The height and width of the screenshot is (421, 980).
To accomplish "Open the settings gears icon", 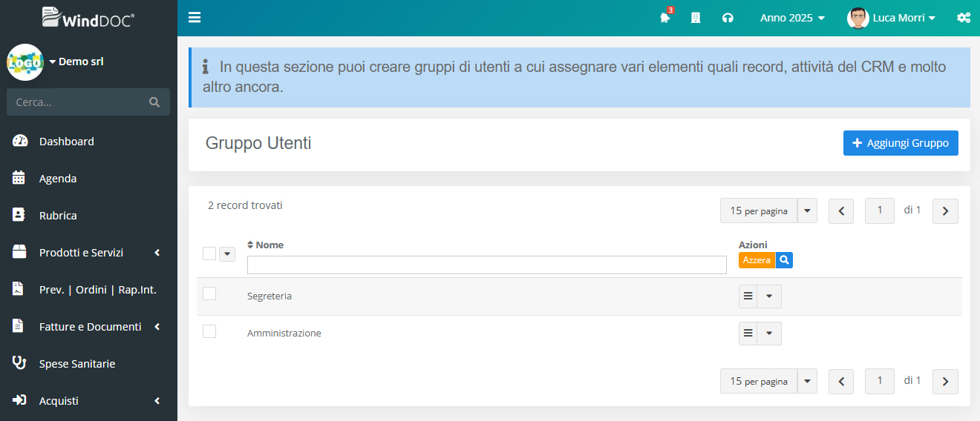I will (964, 18).
